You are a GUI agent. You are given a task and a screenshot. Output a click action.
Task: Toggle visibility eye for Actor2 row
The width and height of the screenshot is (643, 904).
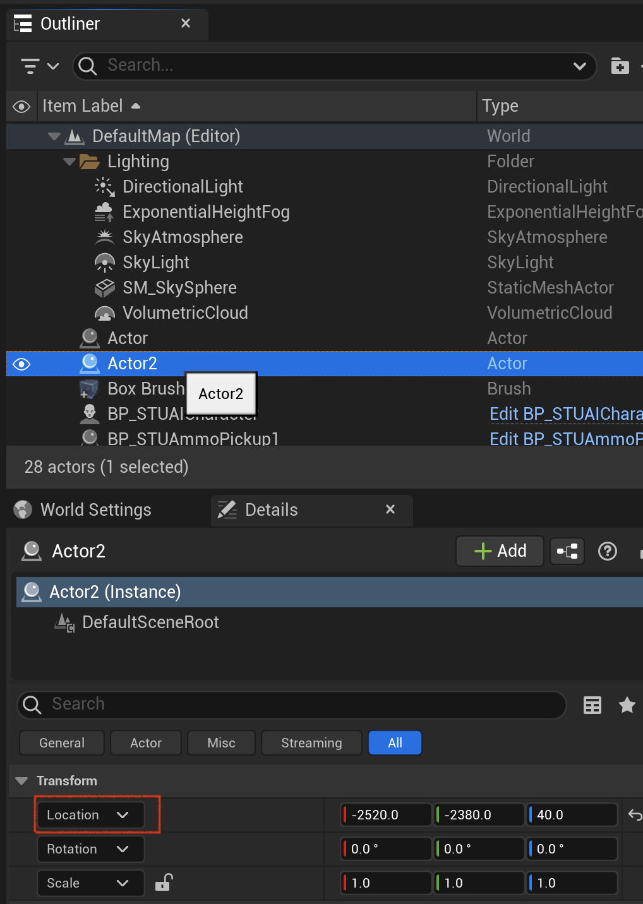coord(21,364)
